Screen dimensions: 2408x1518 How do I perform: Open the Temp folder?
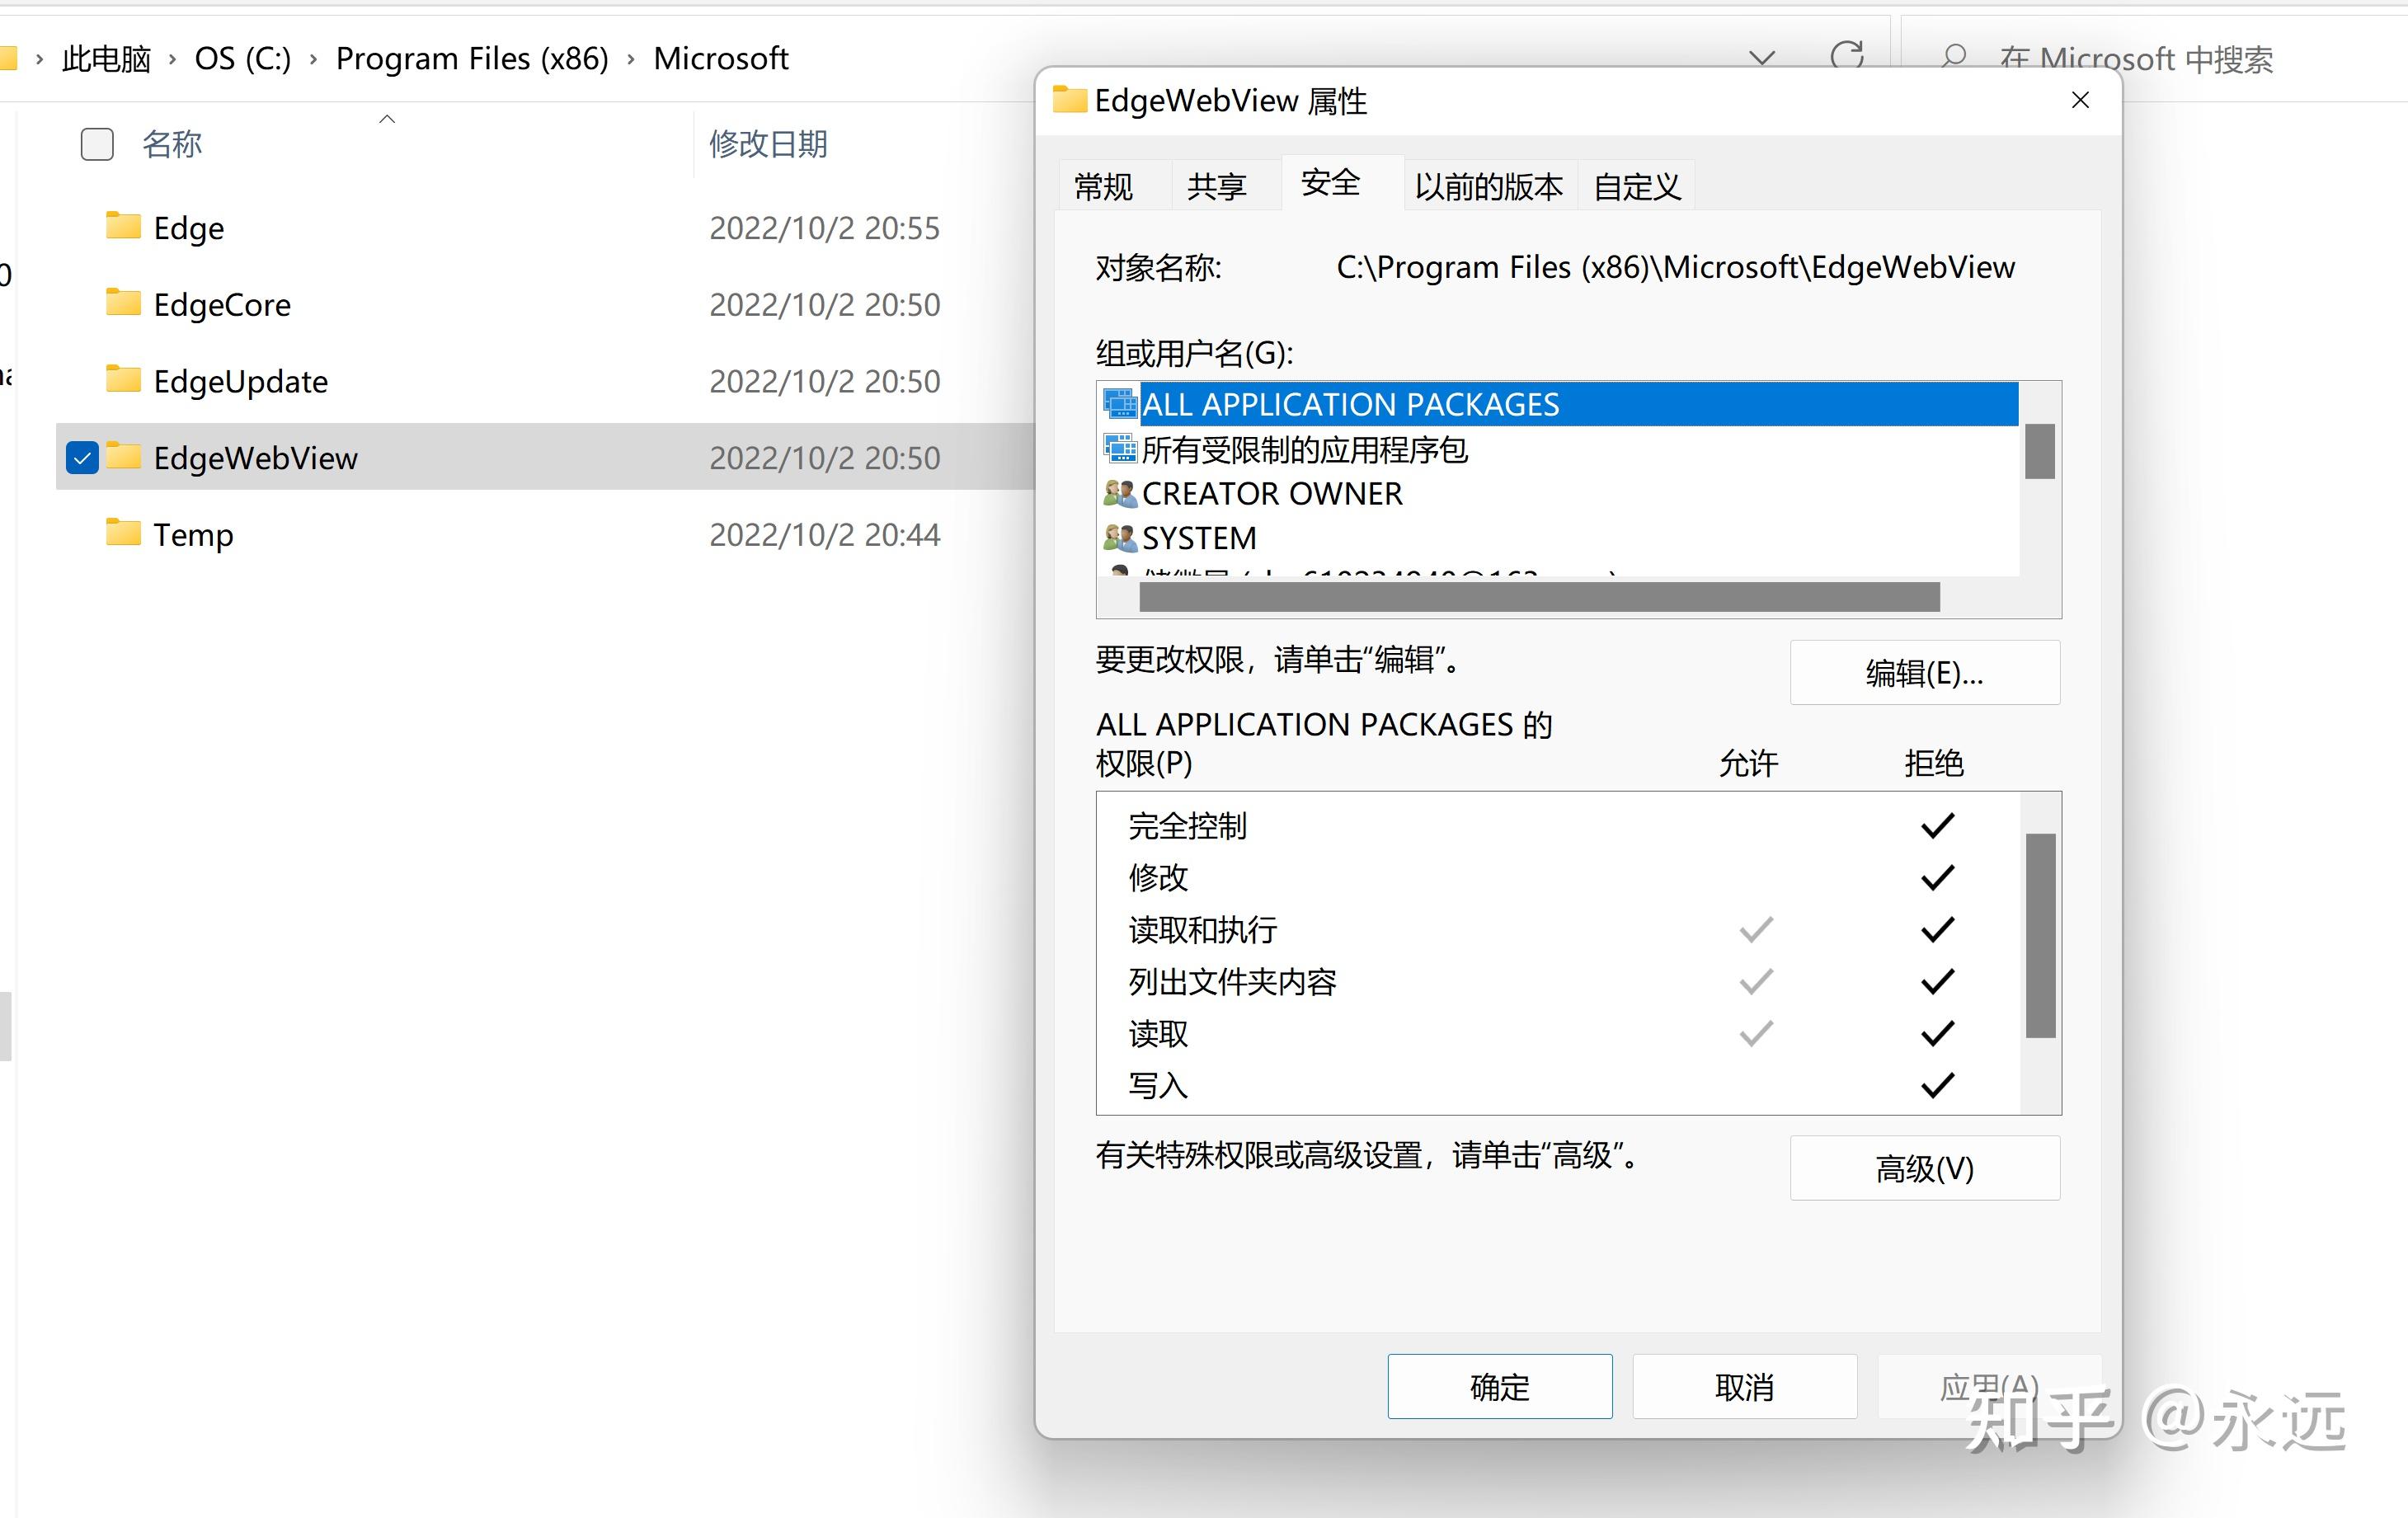point(193,535)
